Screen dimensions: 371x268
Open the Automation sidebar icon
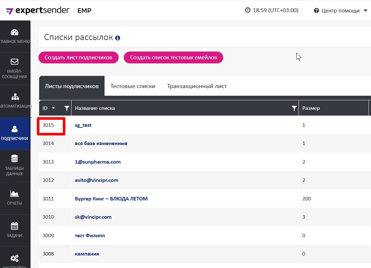[x=15, y=97]
